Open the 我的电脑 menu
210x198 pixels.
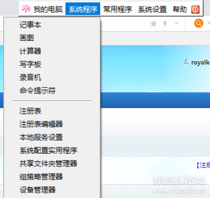[48, 9]
